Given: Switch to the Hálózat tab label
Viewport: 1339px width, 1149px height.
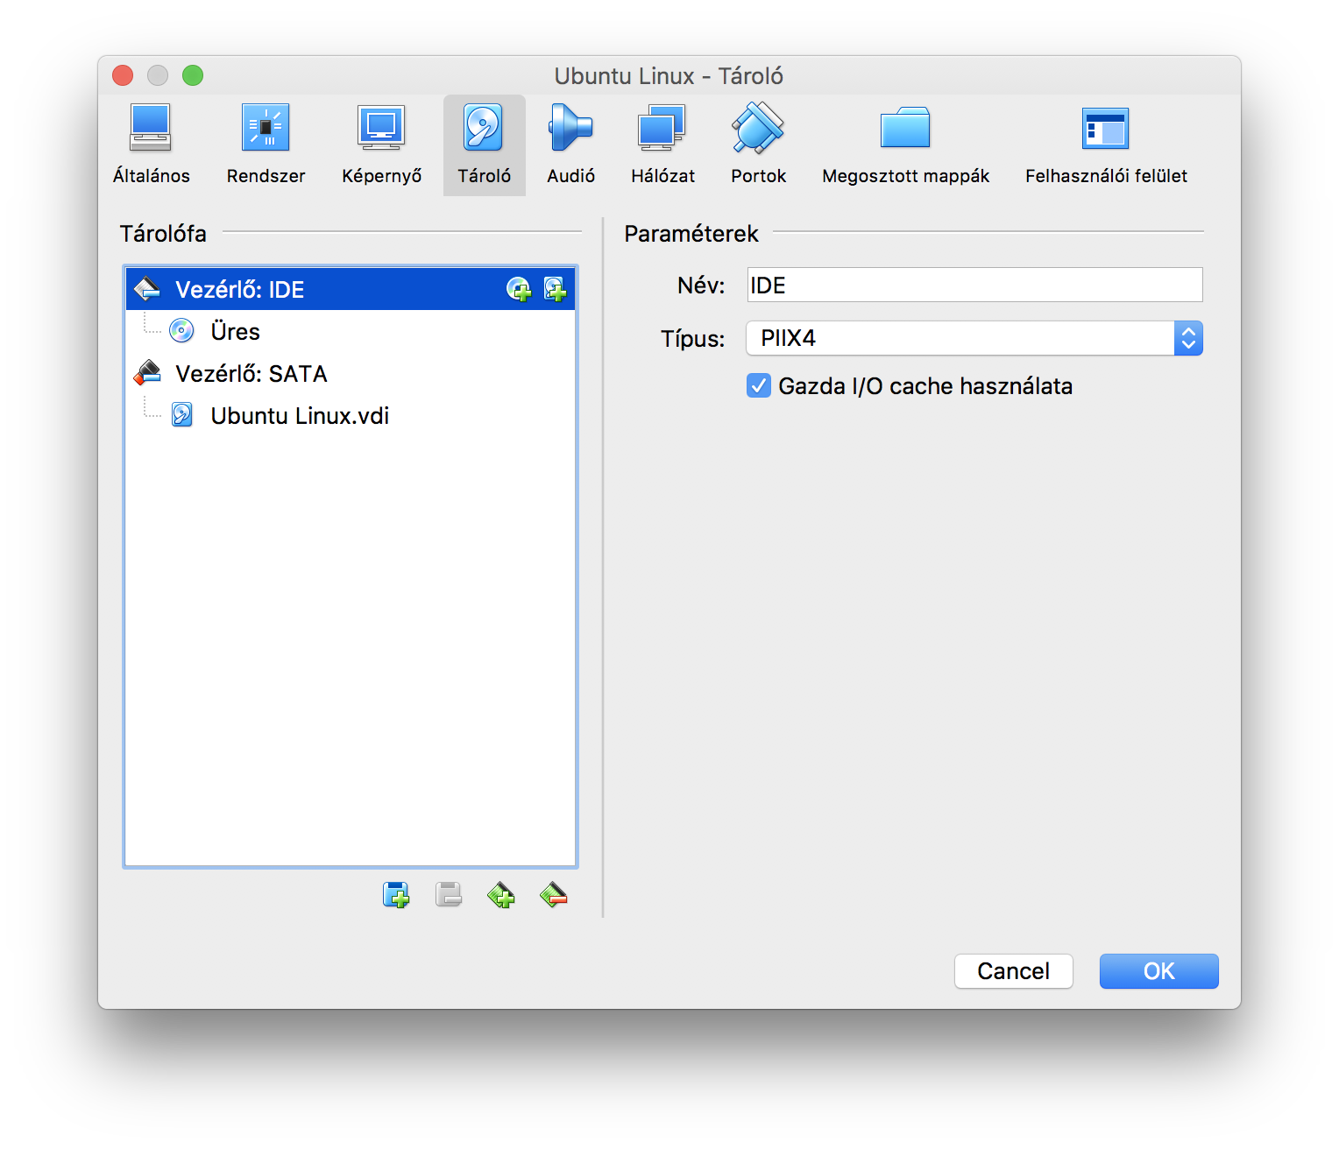Looking at the screenshot, I should click(662, 176).
